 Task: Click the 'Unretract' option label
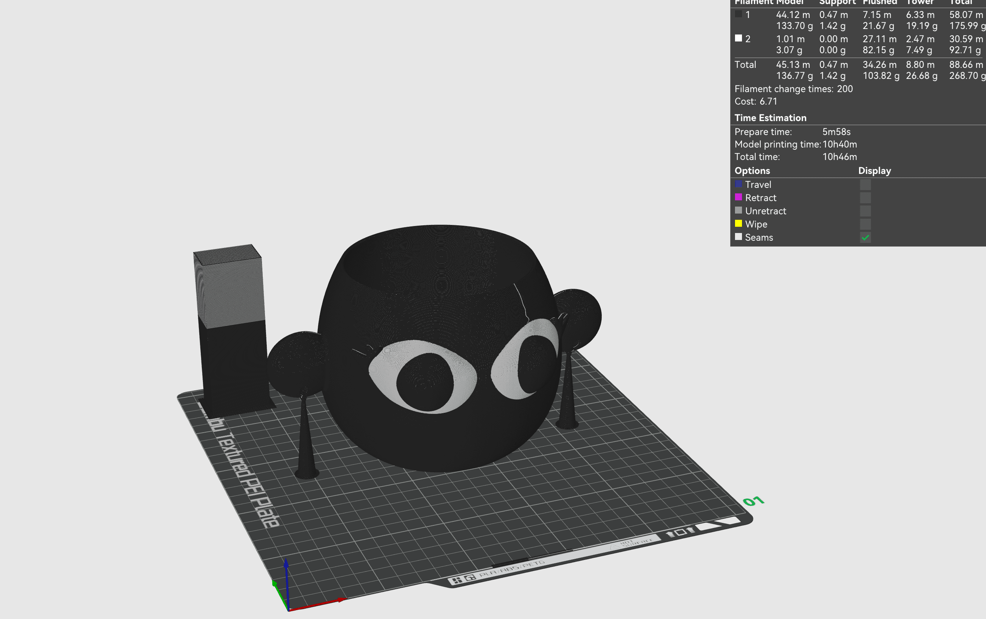(765, 211)
